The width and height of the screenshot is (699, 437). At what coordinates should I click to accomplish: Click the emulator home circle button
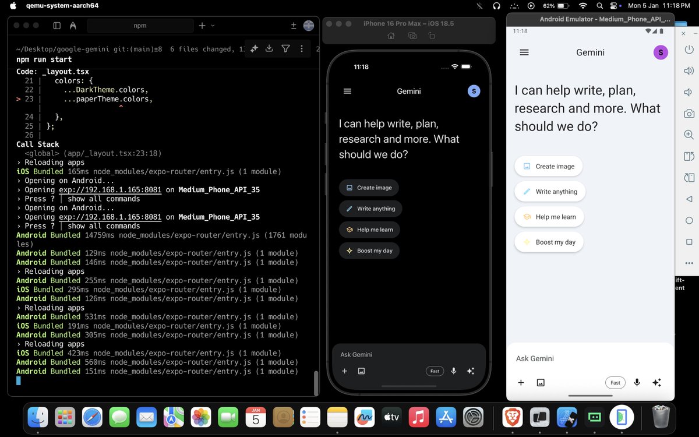click(x=689, y=220)
